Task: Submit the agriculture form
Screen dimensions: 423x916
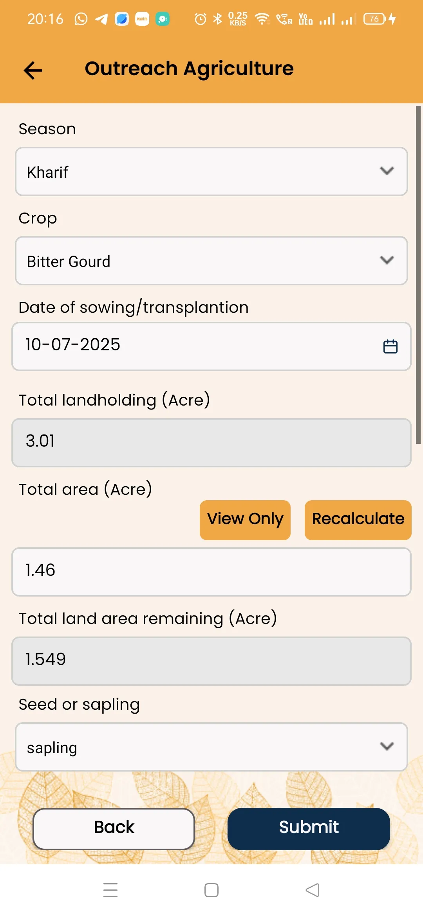Action: [309, 828]
